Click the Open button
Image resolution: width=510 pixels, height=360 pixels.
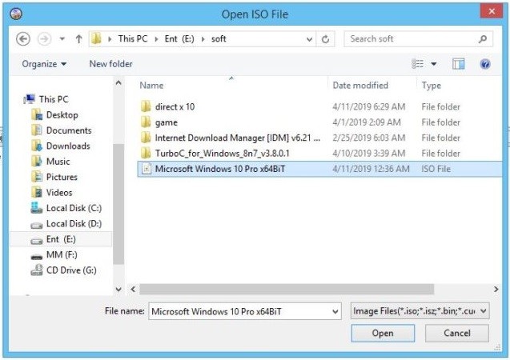383,333
